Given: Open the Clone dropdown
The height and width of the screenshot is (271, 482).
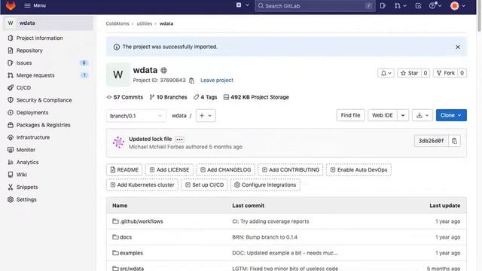Looking at the screenshot, I should [x=451, y=115].
